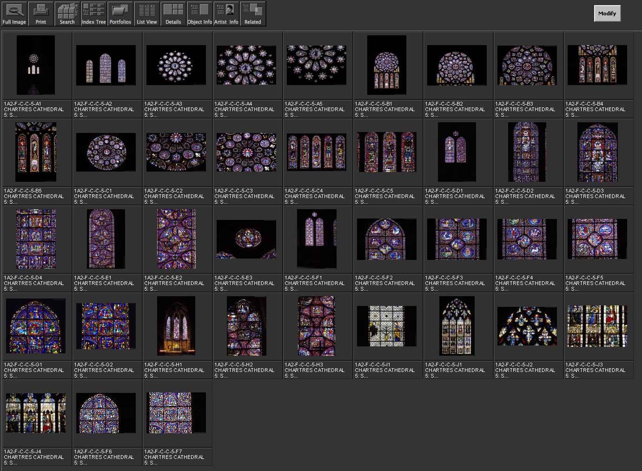
Task: Select thumbnail 1A2-F-C-C-5-A5
Action: [x=317, y=65]
